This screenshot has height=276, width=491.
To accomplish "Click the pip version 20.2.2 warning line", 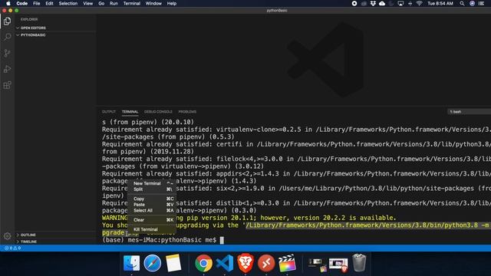I will point(249,218).
